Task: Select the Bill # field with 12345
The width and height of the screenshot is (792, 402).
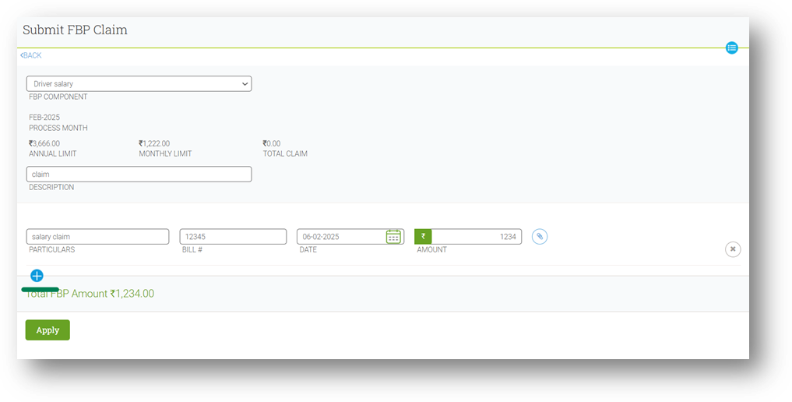Action: (233, 236)
